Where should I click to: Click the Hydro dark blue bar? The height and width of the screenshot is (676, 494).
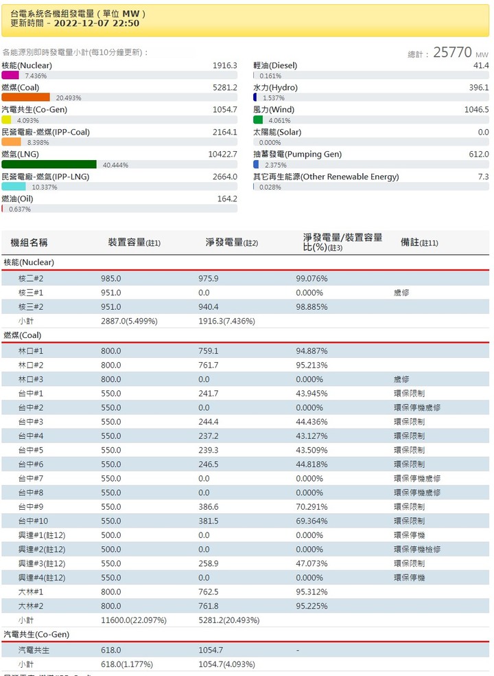(255, 98)
